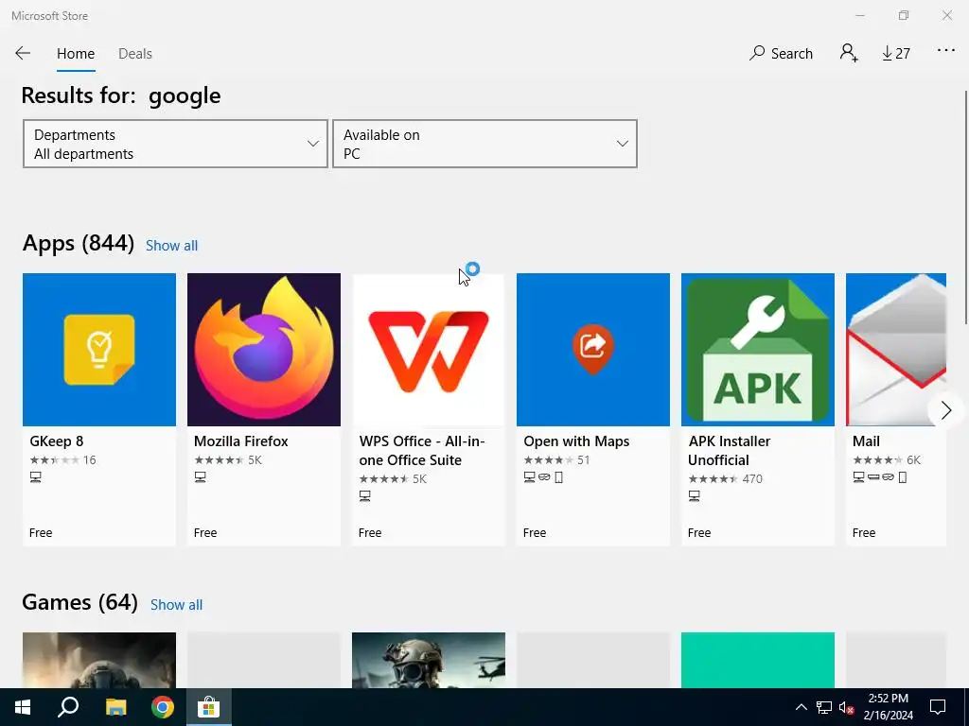Screen dimensions: 969x726
Task: Go back with the arrow icon
Action: (23, 53)
